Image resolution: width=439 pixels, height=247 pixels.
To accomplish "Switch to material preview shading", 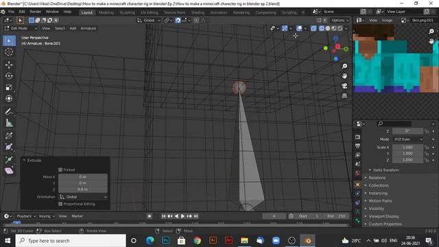I will coord(334,28).
